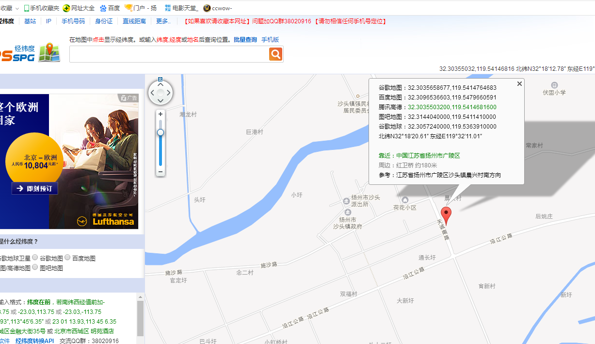The height and width of the screenshot is (344, 595).
Task: Close the coordinates info popup
Action: (519, 84)
